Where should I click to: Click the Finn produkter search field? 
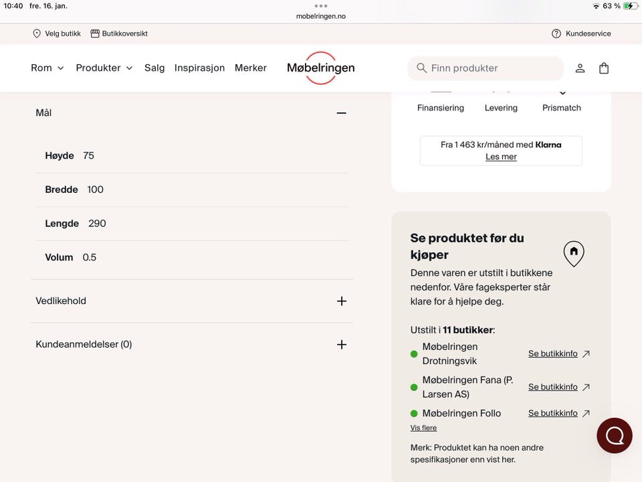pyautogui.click(x=486, y=68)
